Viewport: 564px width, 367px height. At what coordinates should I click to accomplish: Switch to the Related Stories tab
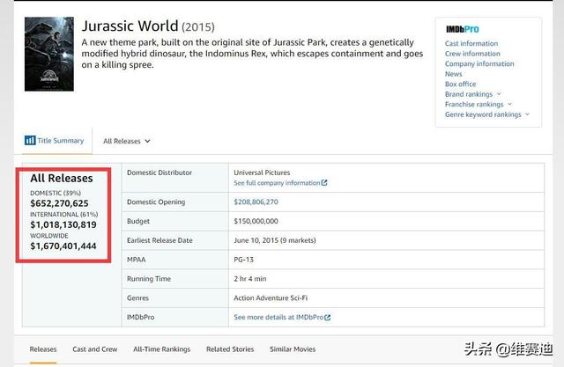coord(230,349)
